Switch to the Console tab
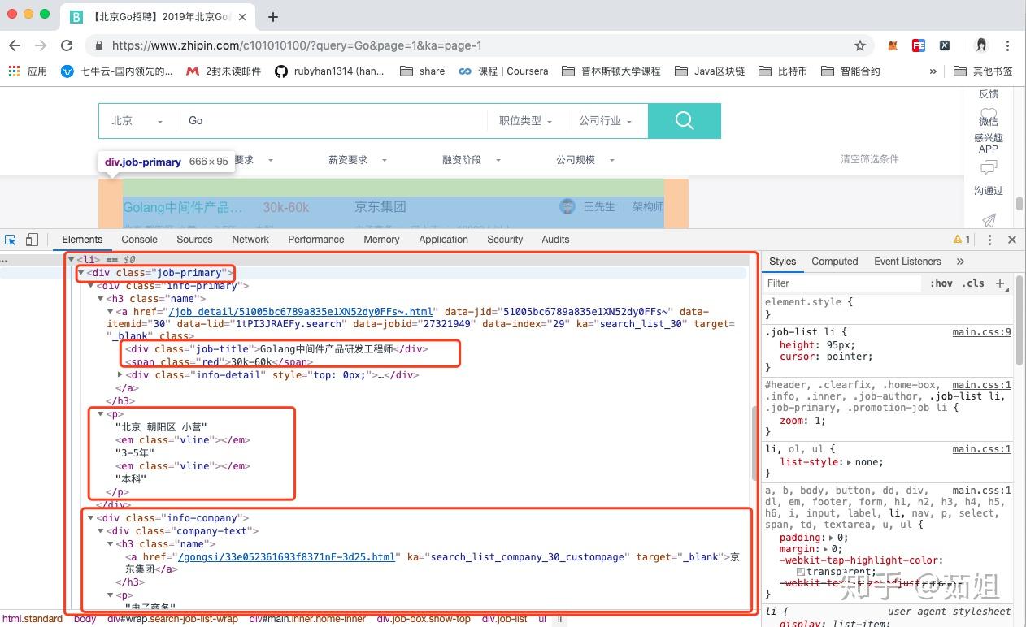Viewport: 1026px width, 627px height. [x=139, y=239]
